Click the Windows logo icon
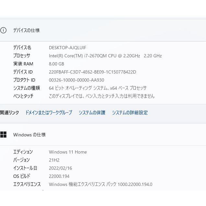Viewport: 206px width, 206px height. (x=3, y=135)
